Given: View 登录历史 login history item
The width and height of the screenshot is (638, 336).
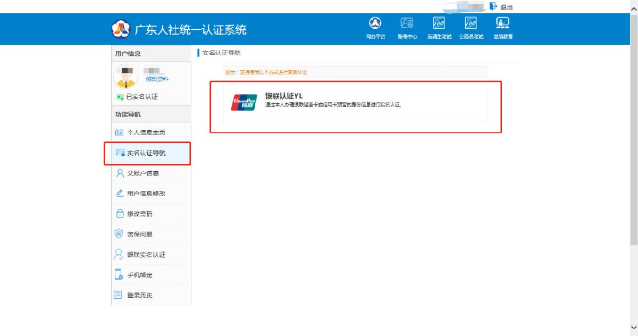Looking at the screenshot, I should click(139, 295).
